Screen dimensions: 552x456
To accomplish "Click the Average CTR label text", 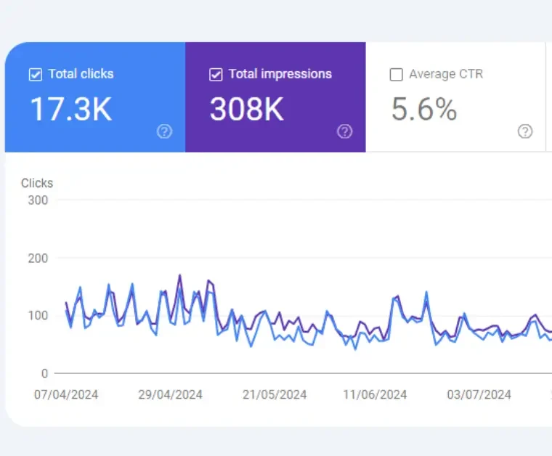I will (x=445, y=74).
